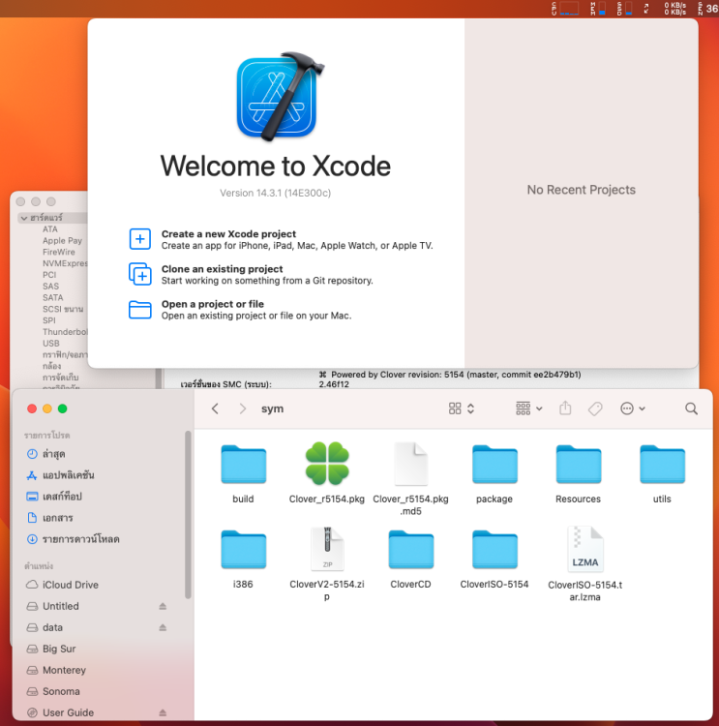This screenshot has width=719, height=726.
Task: Select the Resources folder
Action: click(579, 465)
